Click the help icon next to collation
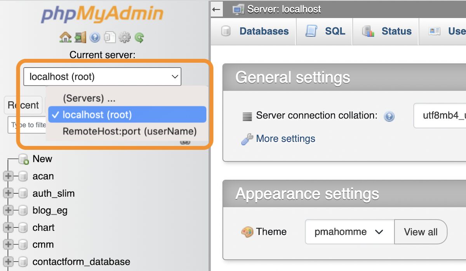The width and height of the screenshot is (466, 271). (389, 117)
